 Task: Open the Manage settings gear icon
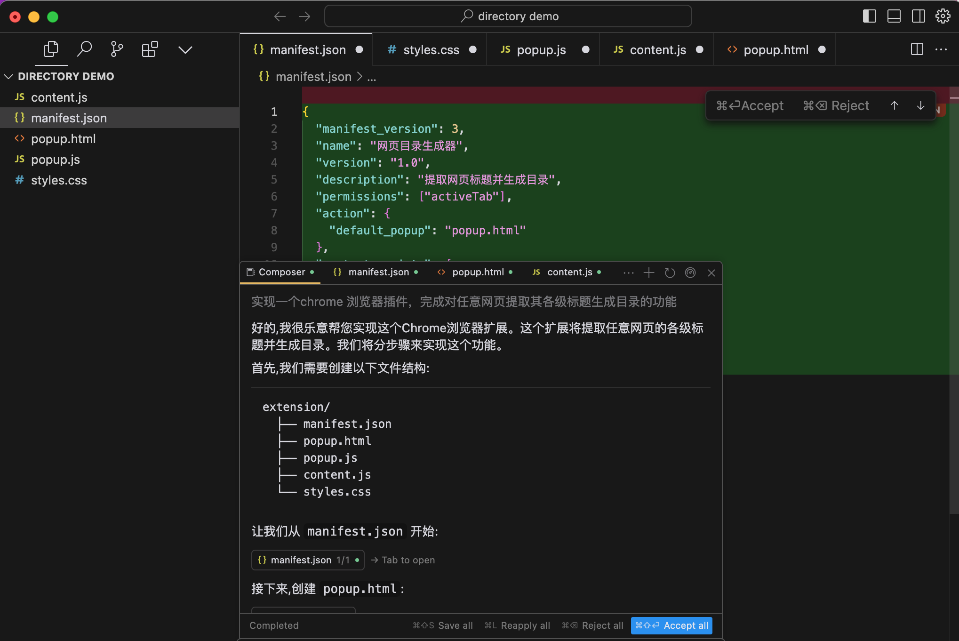coord(943,16)
